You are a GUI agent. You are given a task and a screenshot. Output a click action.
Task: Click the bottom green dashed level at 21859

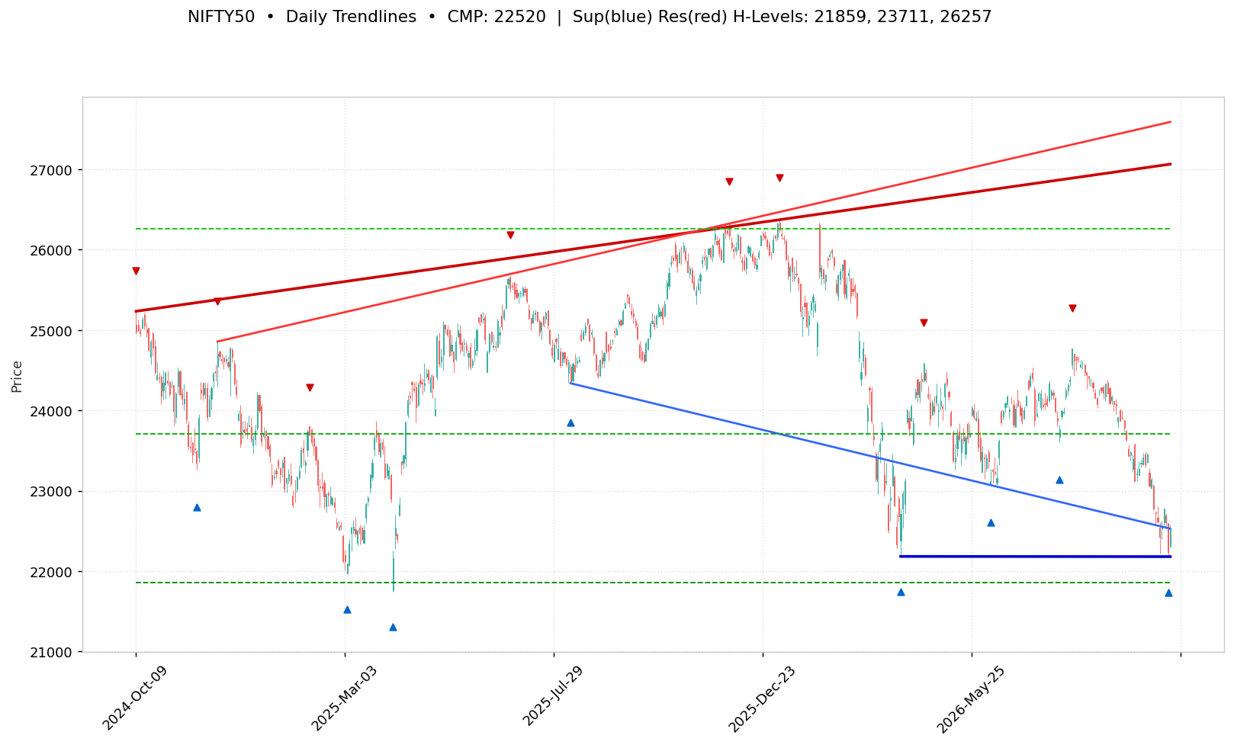pos(653,583)
